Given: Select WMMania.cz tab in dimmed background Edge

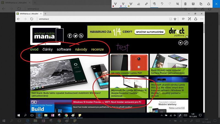Looking at the screenshot, I should 16,3.
